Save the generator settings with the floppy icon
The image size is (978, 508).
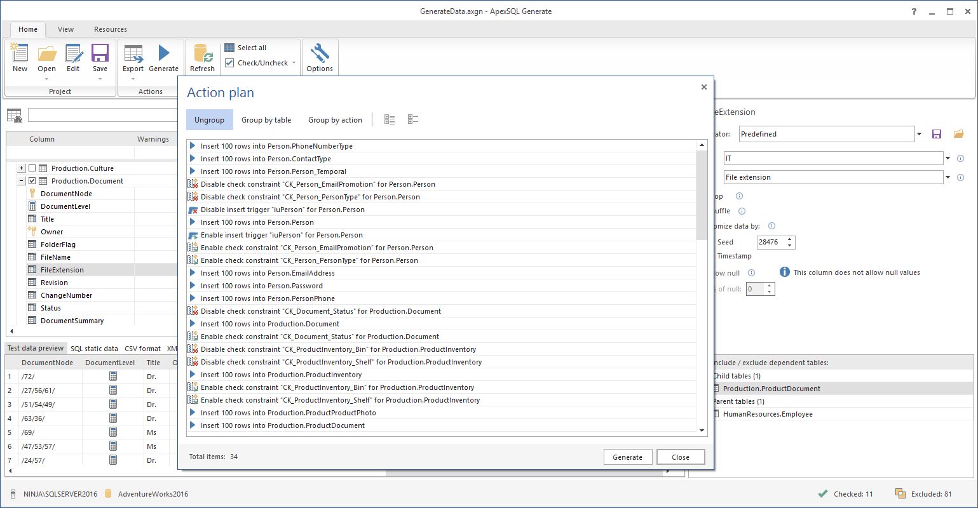tap(937, 133)
